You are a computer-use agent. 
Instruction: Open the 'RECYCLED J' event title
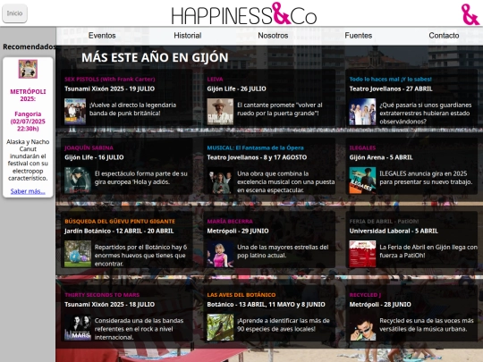pyautogui.click(x=365, y=295)
